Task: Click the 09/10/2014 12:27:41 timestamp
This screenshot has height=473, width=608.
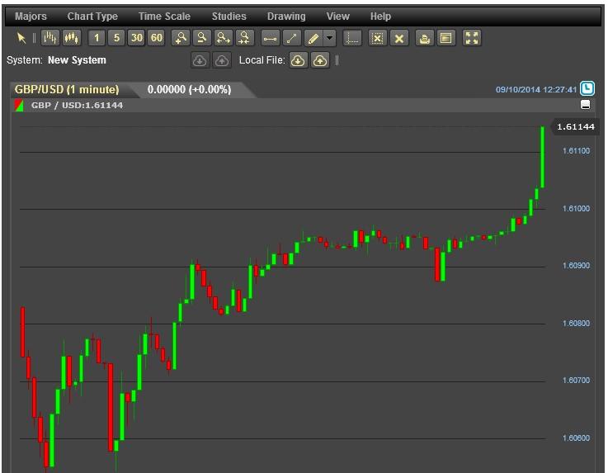Action: point(536,90)
